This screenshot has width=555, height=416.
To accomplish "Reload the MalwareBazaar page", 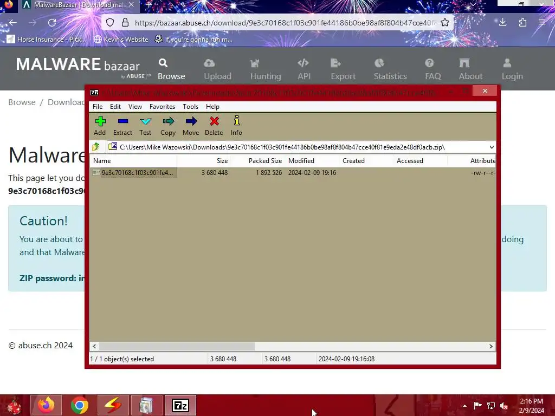I will [52, 23].
